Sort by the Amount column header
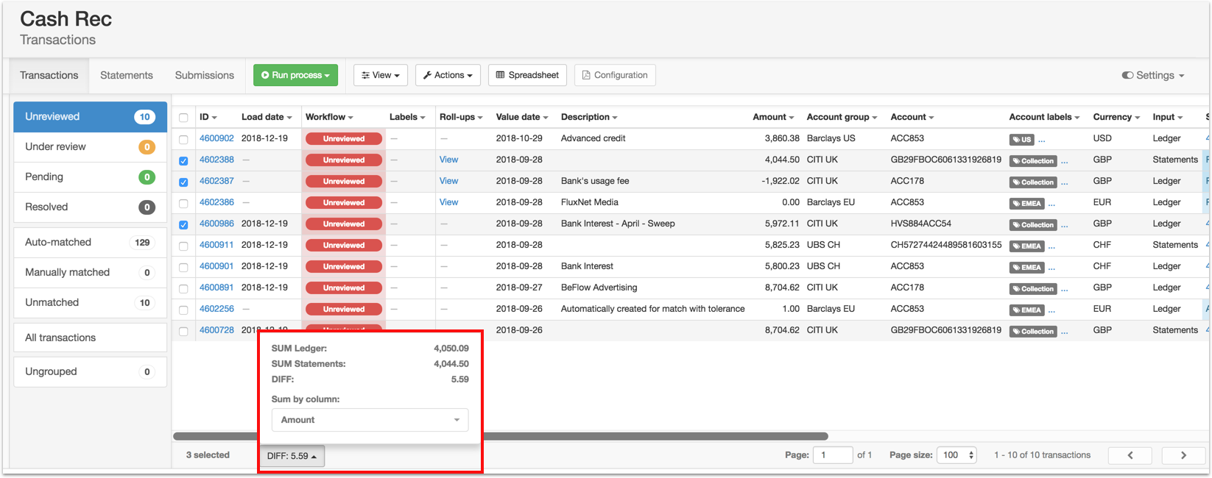Image resolution: width=1212 pixels, height=478 pixels. coord(773,117)
